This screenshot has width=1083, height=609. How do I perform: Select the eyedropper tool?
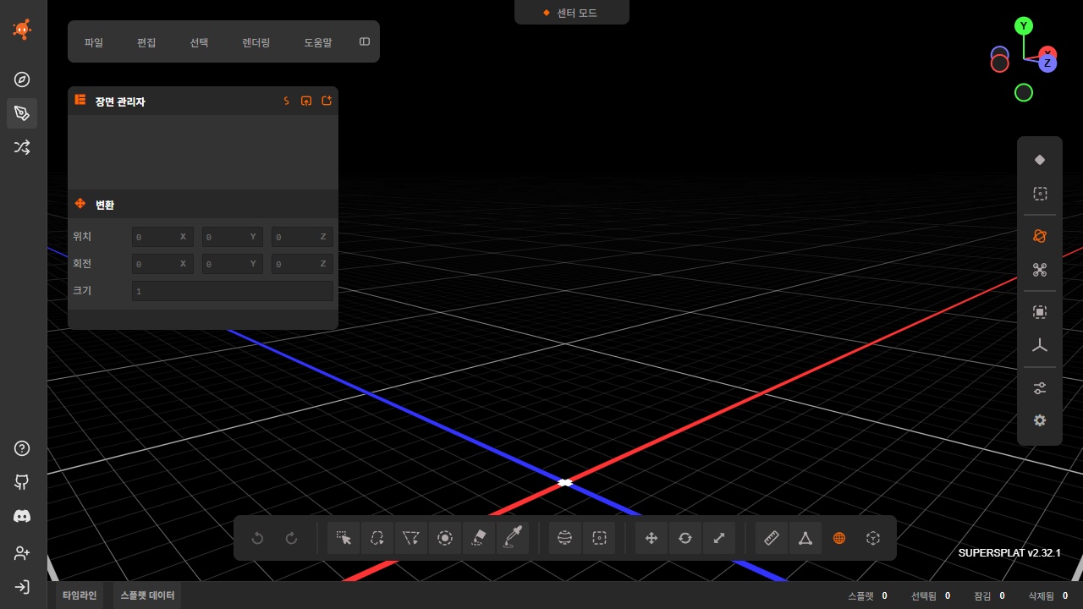pos(513,538)
